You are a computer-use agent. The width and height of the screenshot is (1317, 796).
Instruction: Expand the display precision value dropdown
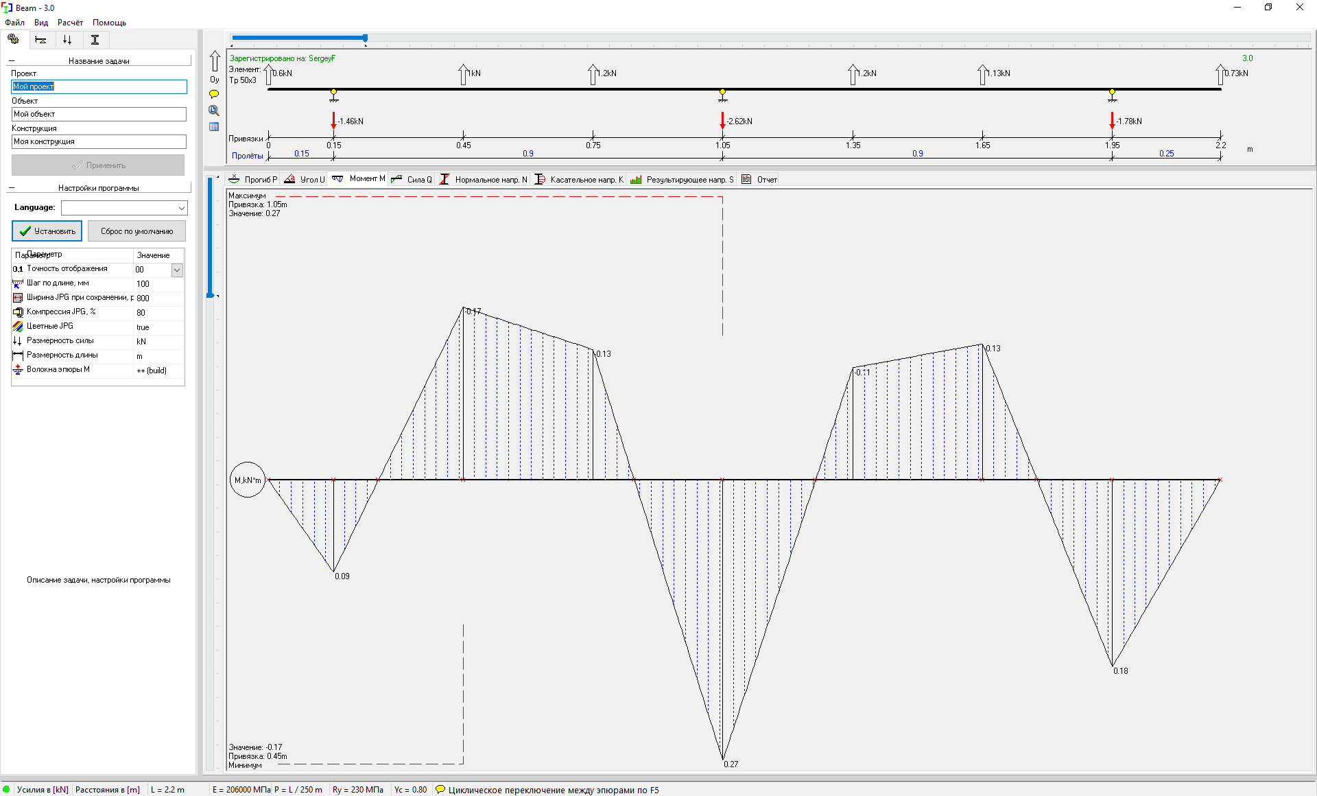point(177,270)
